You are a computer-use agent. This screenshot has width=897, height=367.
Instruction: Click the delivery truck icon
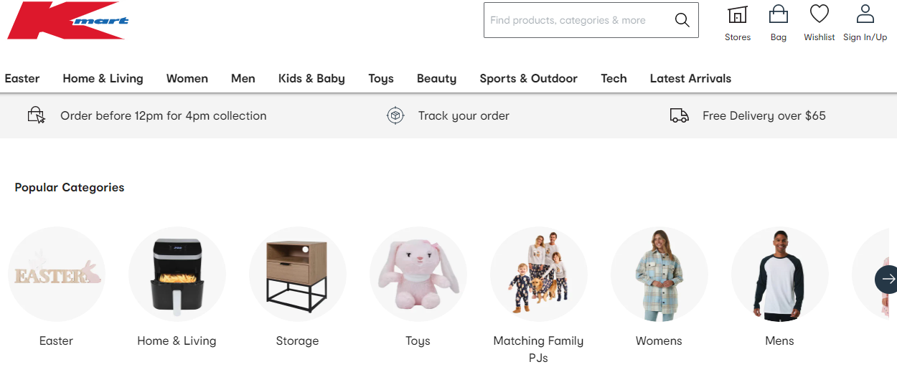point(679,115)
